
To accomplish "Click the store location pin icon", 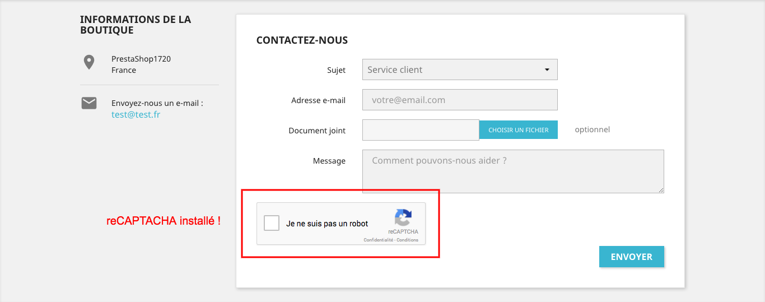I will click(x=88, y=62).
